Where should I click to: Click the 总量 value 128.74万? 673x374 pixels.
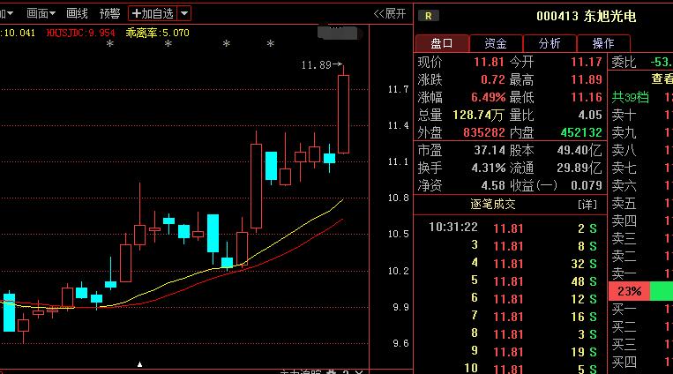(478, 115)
